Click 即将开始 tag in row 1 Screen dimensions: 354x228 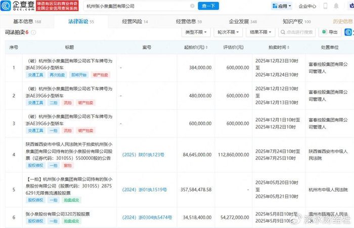click(x=79, y=75)
